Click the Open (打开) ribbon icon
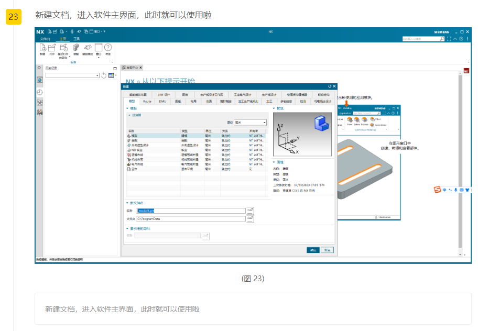 click(52, 48)
